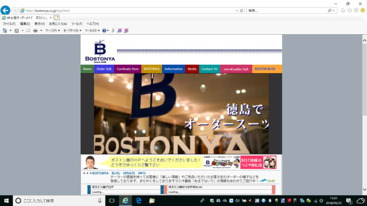Expand the search provider dropdown arrow
The height and width of the screenshot is (206, 367).
(334, 11)
